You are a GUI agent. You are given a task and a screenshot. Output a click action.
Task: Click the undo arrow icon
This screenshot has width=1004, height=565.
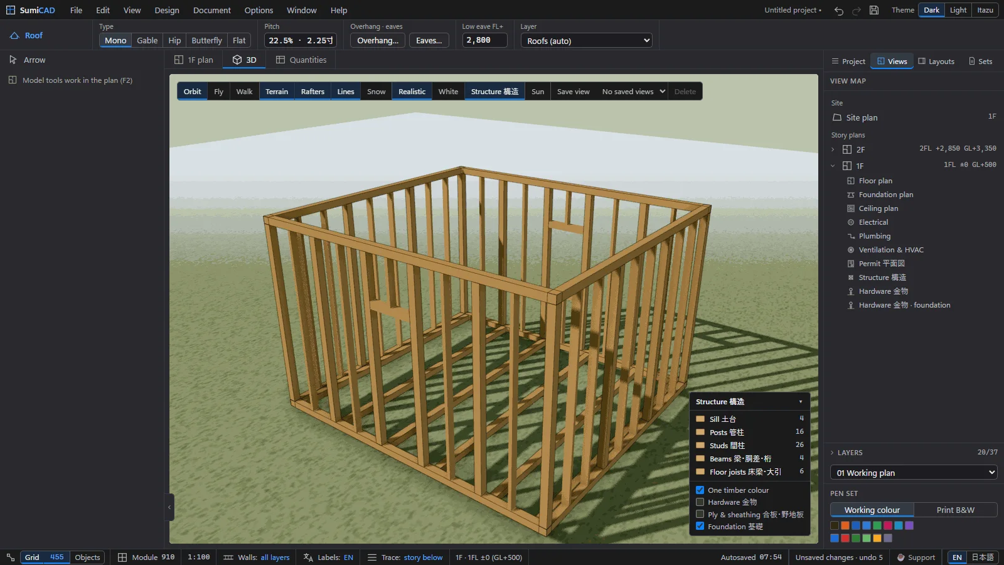(839, 11)
